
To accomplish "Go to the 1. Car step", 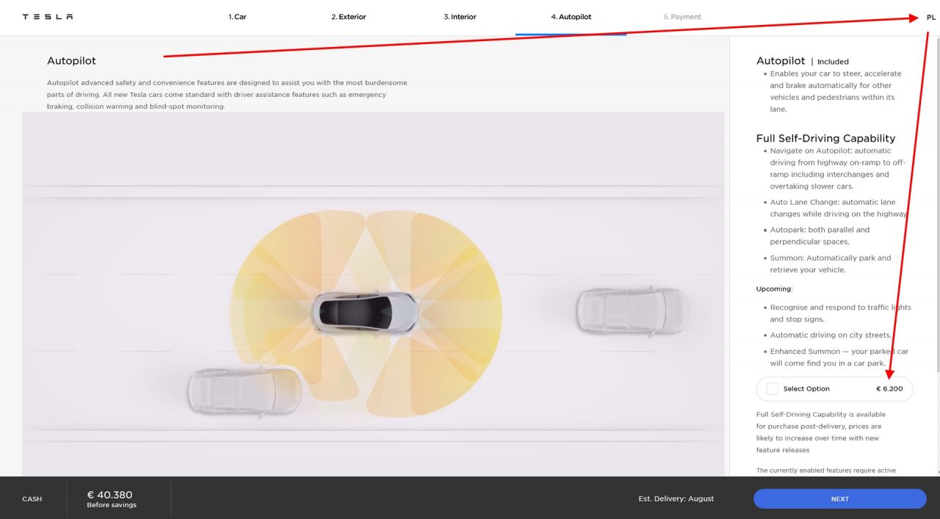I will [x=237, y=17].
